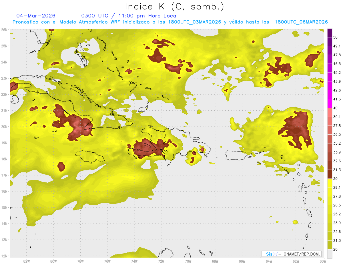Click the gray colorbar segment below 20
Image resolution: width=343 pixels, height=265 pixels.
click(330, 254)
